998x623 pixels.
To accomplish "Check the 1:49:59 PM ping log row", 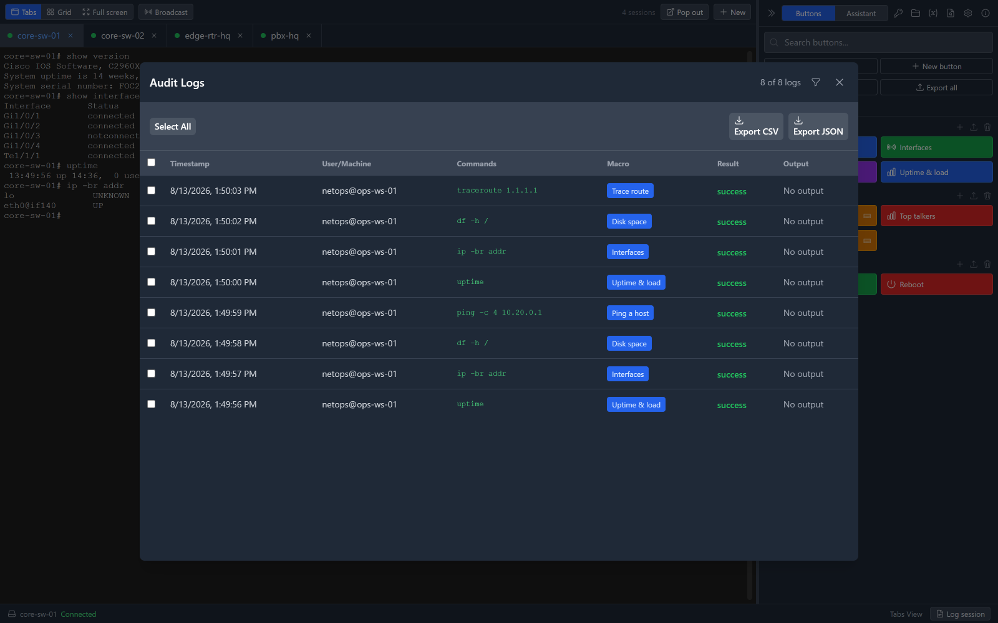I will 151,313.
